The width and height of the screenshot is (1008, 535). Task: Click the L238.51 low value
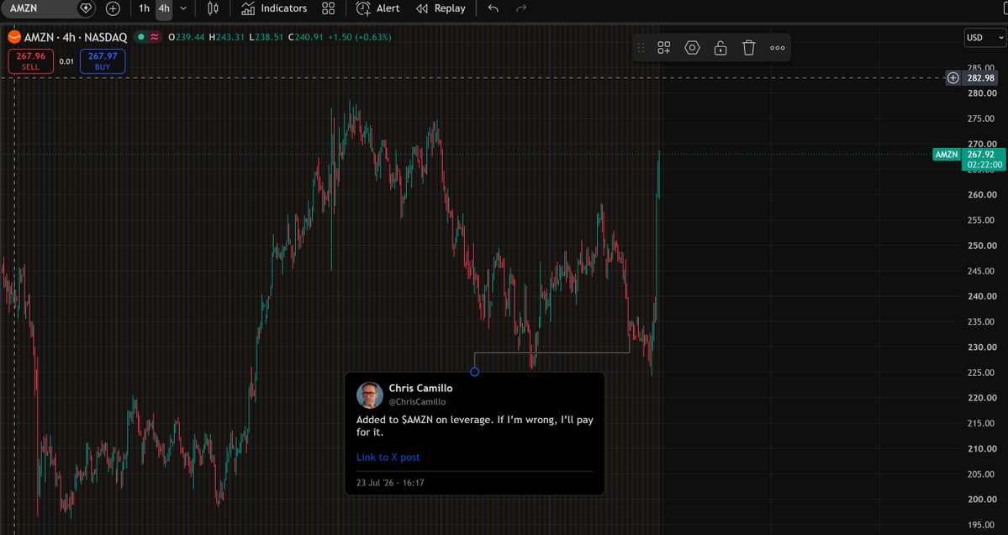coord(267,37)
